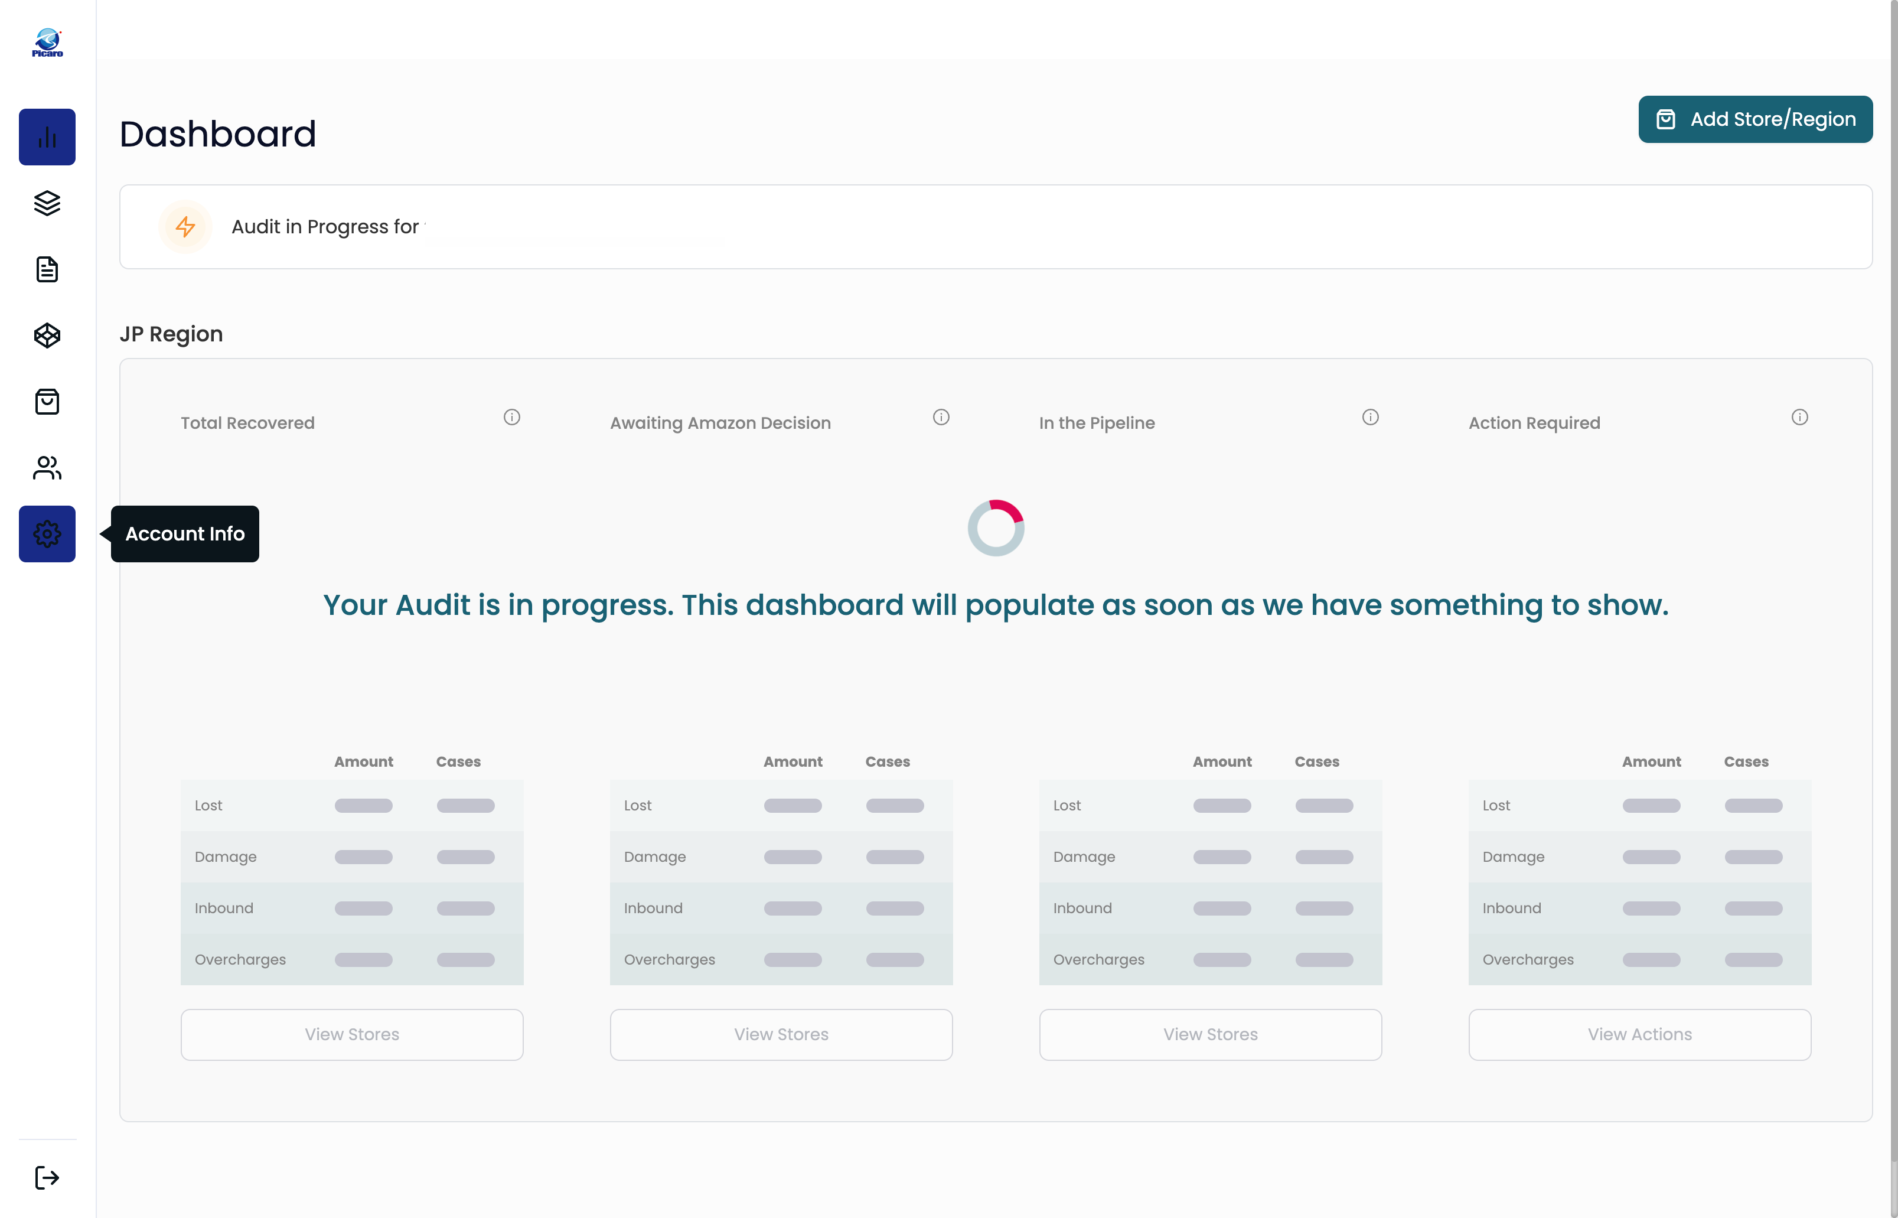Click info icon beside Total Recovered
Screen dimensions: 1898x1218
coord(512,417)
